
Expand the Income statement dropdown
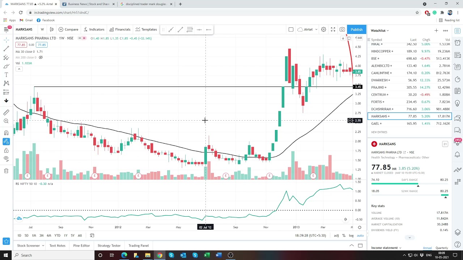(386, 248)
